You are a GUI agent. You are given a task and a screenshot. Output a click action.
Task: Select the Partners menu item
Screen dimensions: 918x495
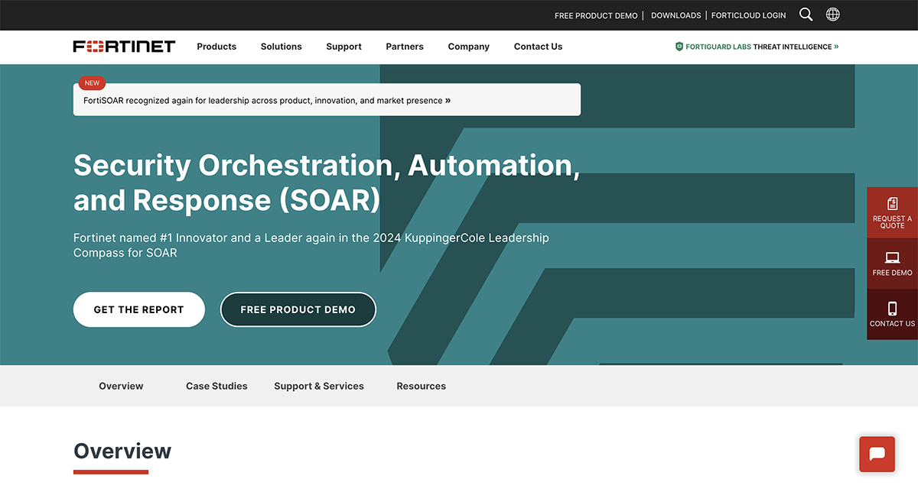[x=405, y=47]
